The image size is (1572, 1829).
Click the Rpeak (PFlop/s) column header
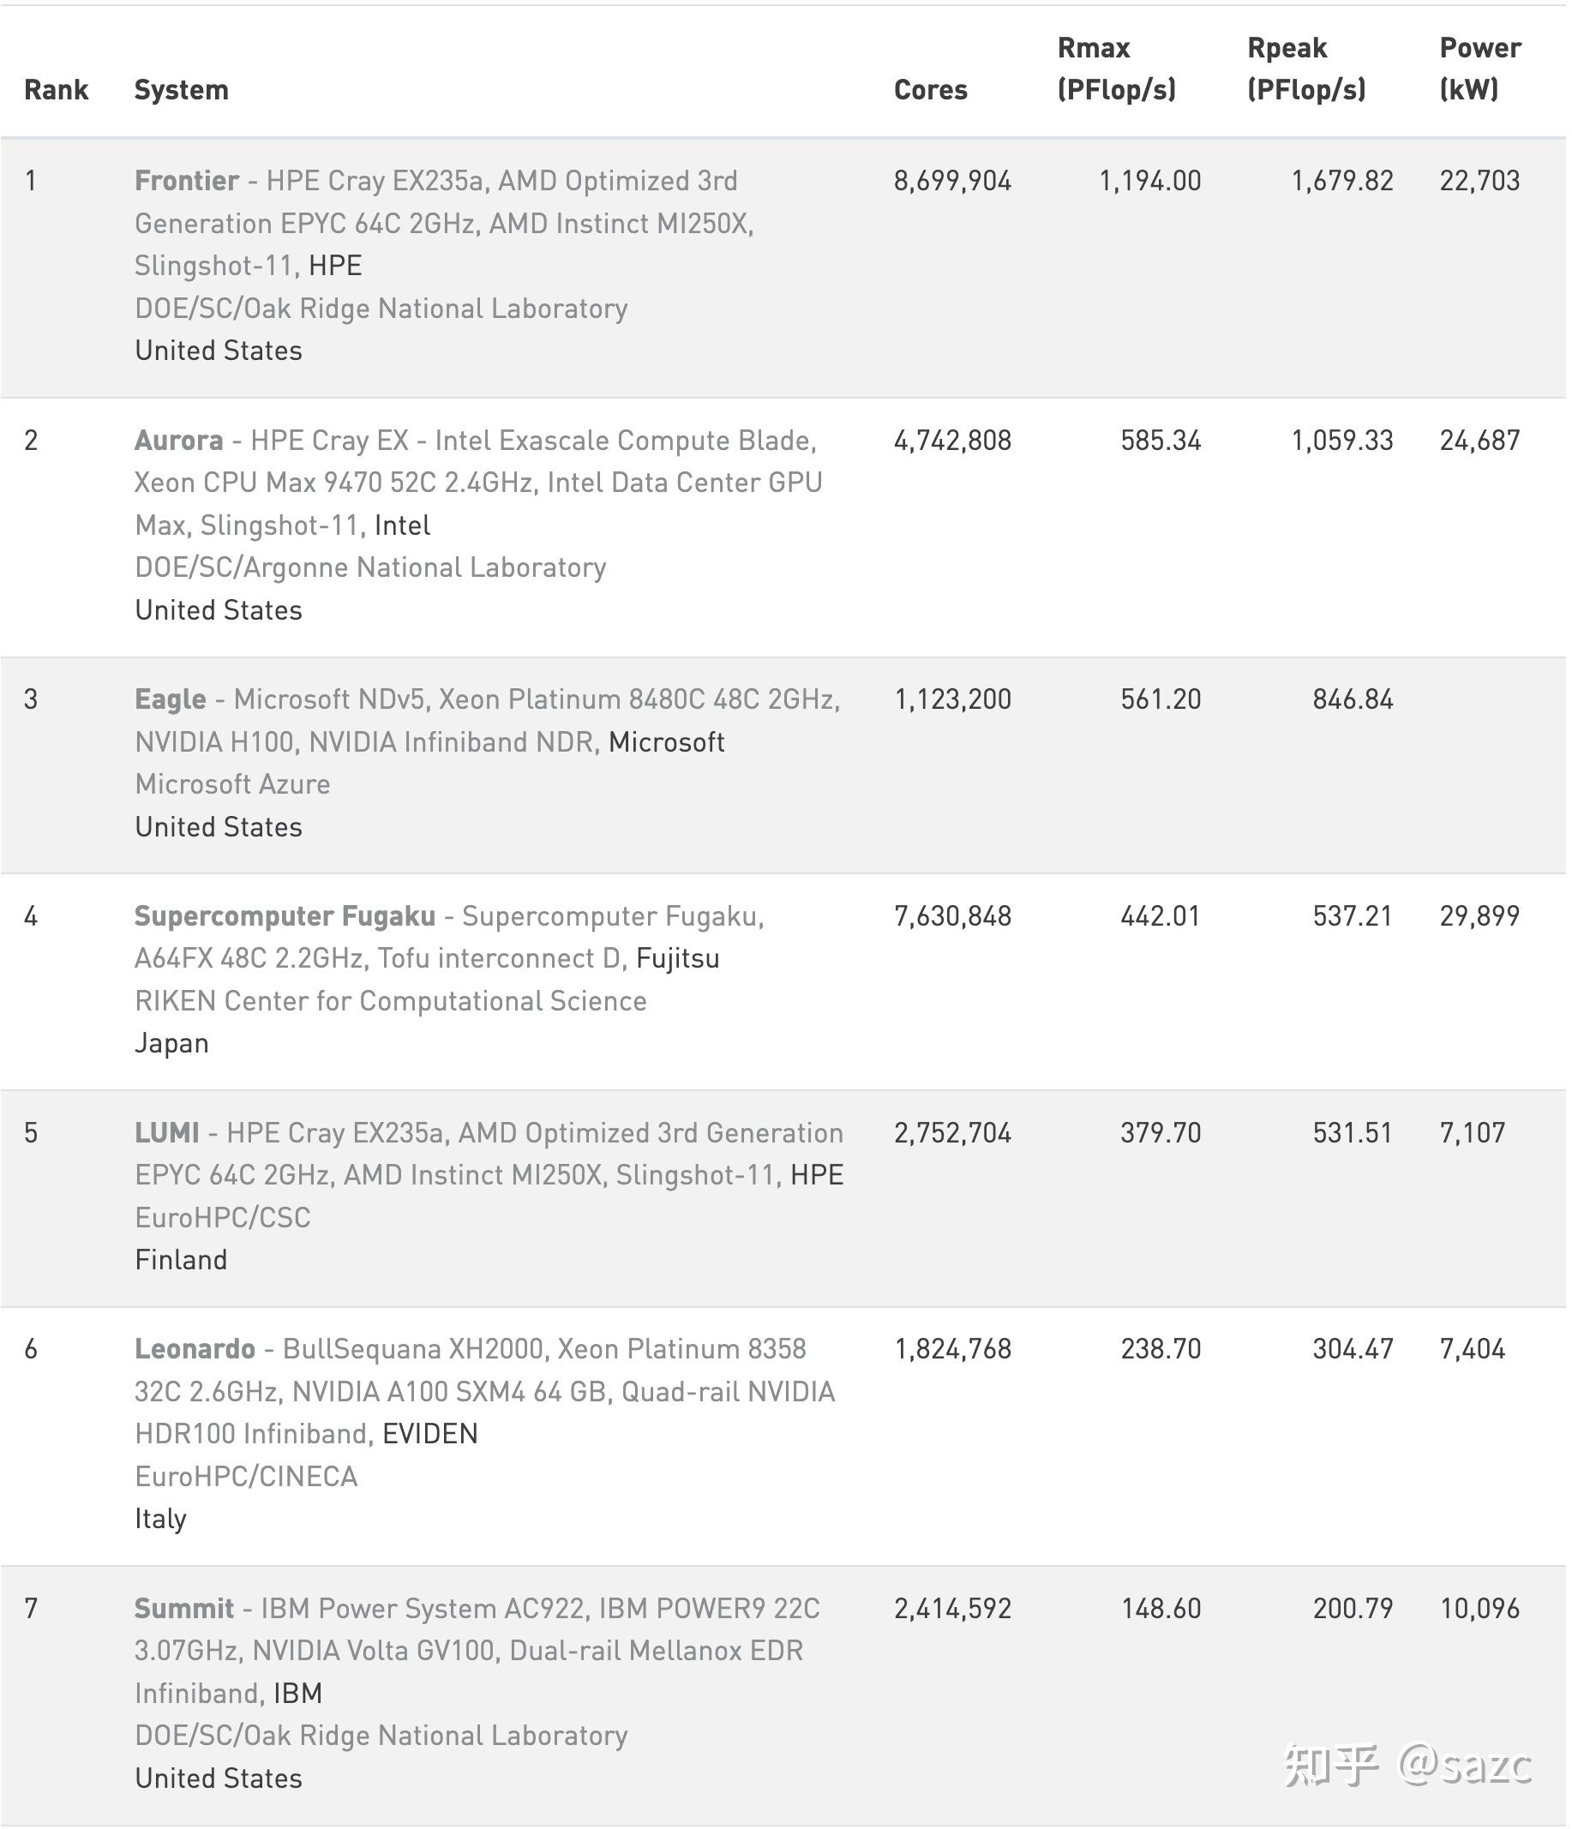[x=1305, y=69]
